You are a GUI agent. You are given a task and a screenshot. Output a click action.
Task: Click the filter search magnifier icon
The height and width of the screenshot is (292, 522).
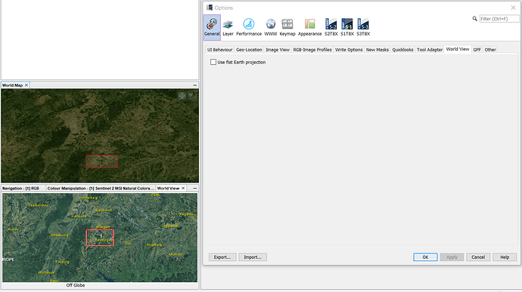[x=475, y=19]
